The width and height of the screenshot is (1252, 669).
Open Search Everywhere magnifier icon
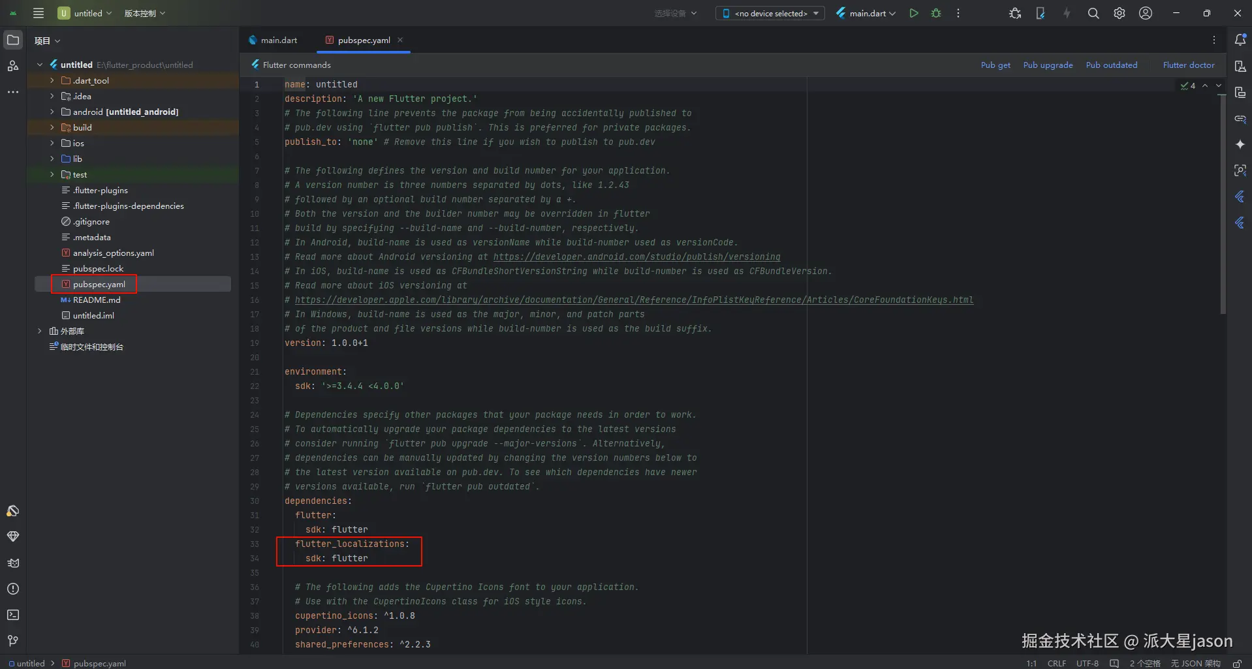point(1093,13)
